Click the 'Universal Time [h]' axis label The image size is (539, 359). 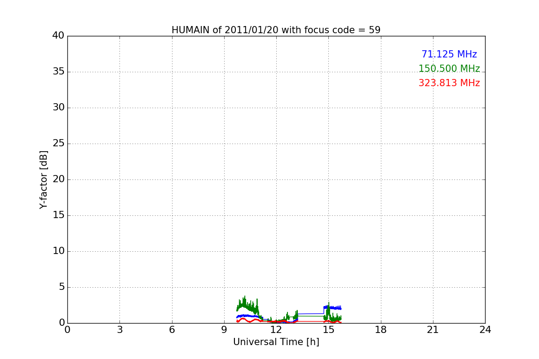(x=276, y=342)
